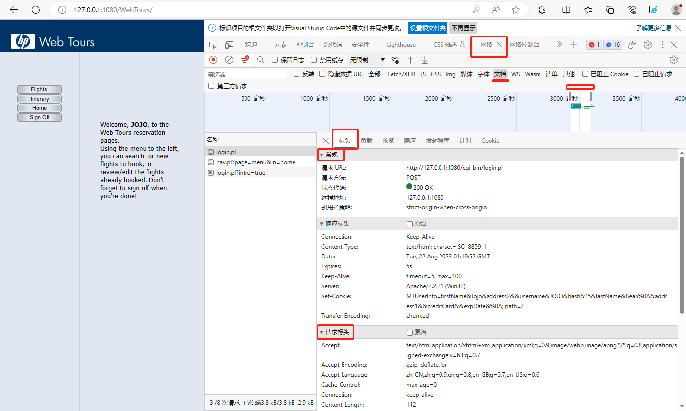Screen dimensions: 686x411
Task: Collapse the 响应标头 section
Action: coord(321,224)
